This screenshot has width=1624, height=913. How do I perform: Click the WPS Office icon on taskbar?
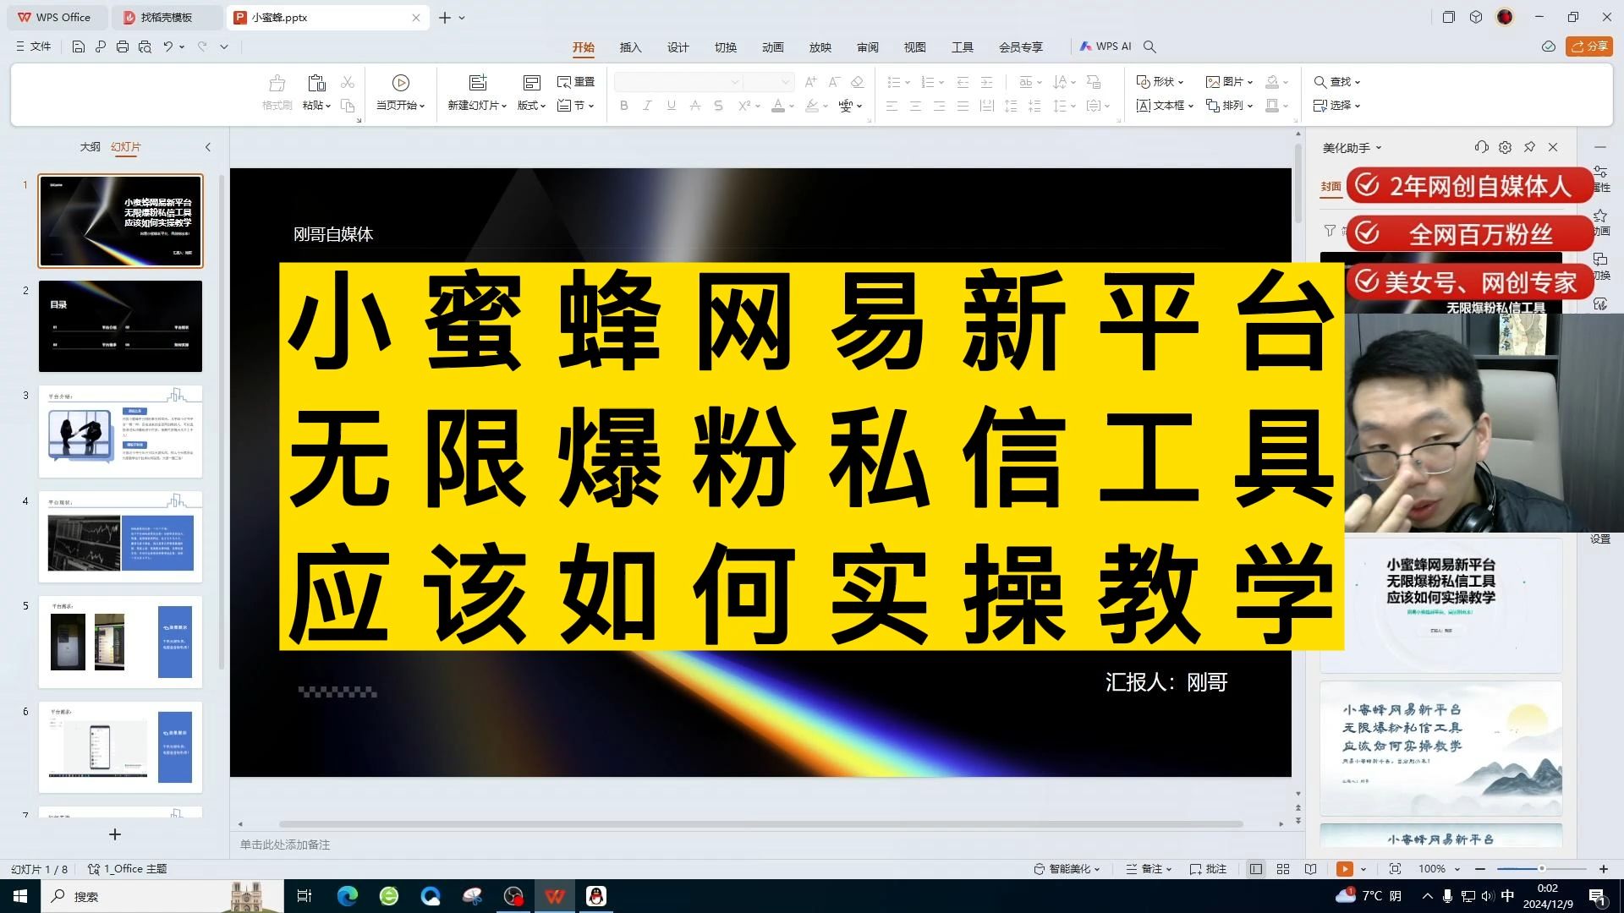[555, 896]
